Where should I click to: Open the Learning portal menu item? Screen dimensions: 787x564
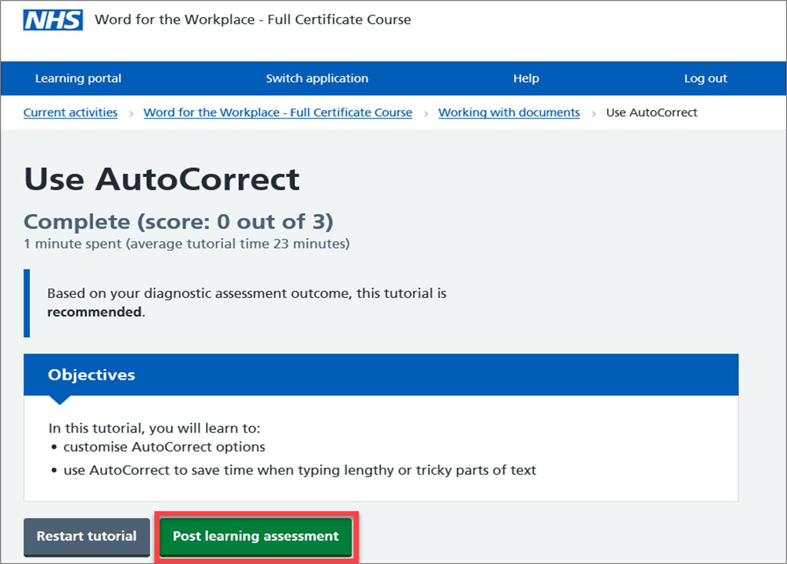[78, 78]
